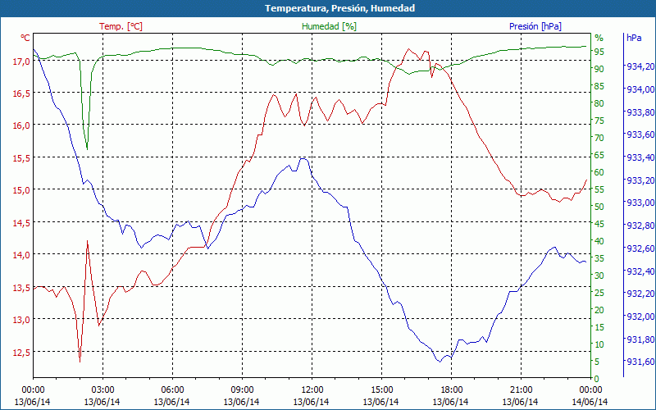The image size is (656, 410).
Task: Click the 934,00 pressure axis value
Action: tap(640, 89)
